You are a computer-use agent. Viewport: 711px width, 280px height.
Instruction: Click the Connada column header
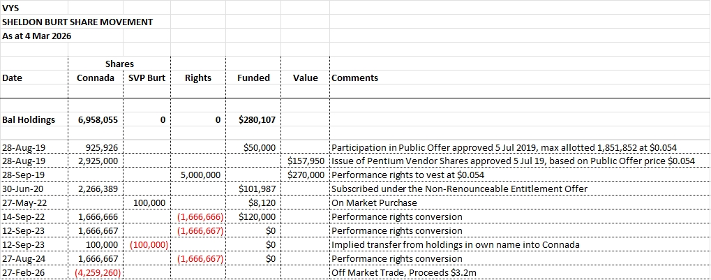point(96,78)
